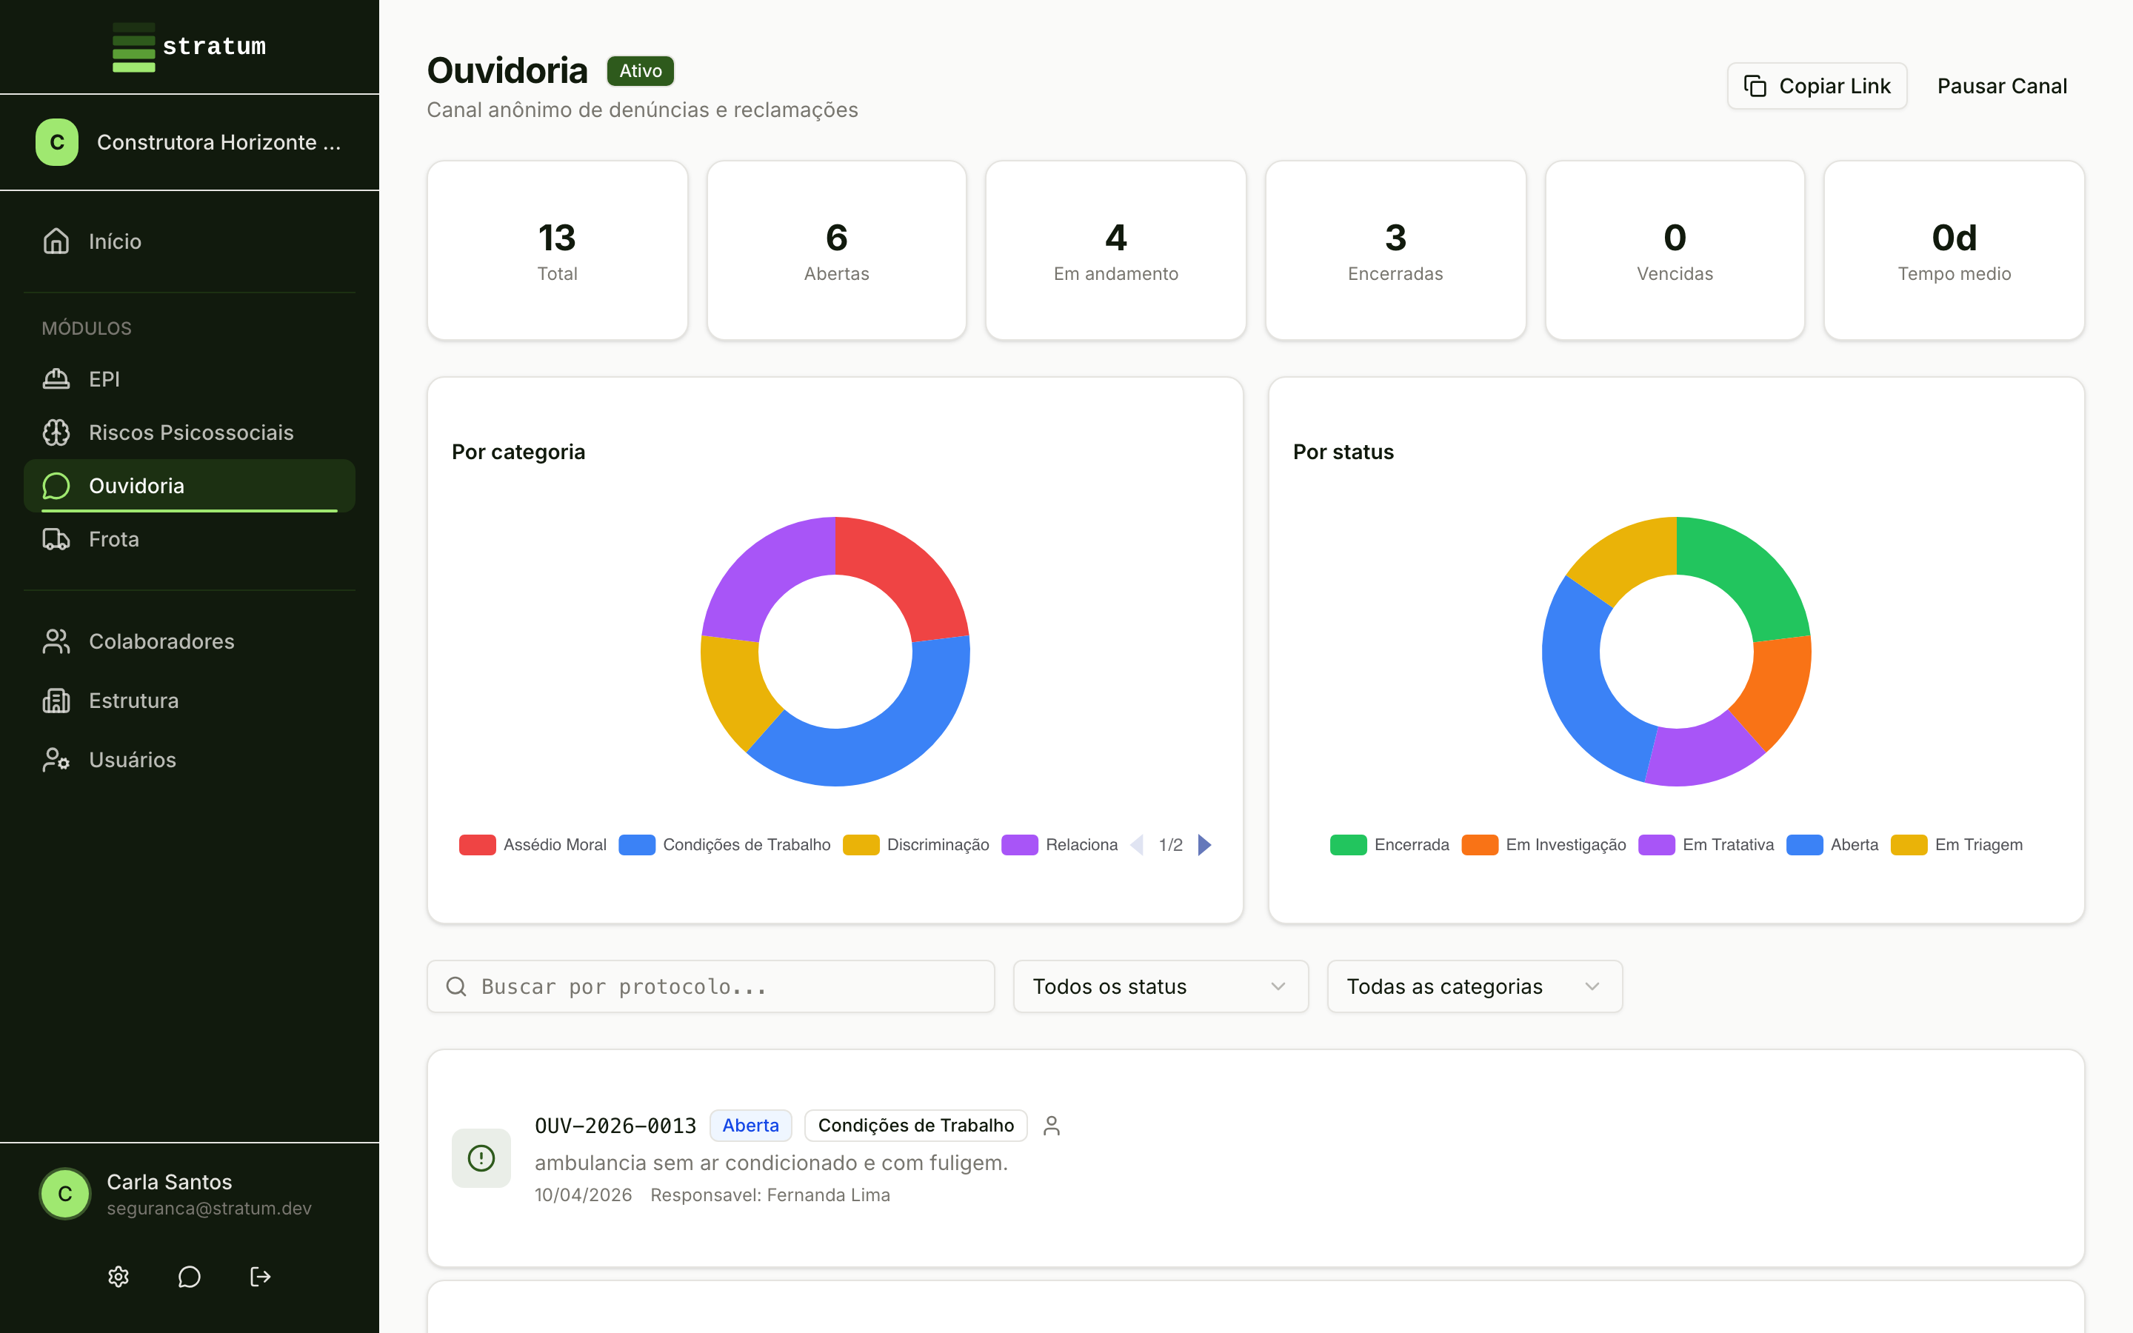Toggle Em Triagem legend swatch
2133x1333 pixels.
(1909, 844)
